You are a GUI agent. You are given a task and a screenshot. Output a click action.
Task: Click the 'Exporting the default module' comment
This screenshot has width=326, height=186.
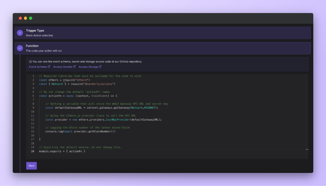80,148
